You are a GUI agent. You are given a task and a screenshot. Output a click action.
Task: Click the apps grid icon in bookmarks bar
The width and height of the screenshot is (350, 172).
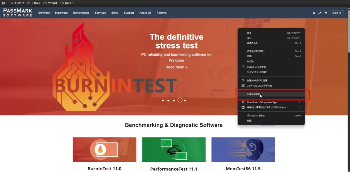[x=4, y=3]
